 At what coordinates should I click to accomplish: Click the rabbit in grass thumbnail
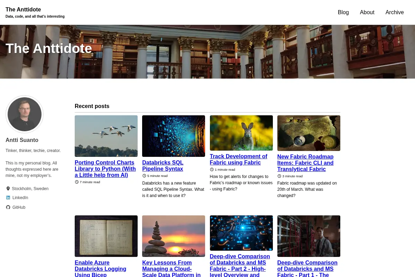click(x=241, y=133)
